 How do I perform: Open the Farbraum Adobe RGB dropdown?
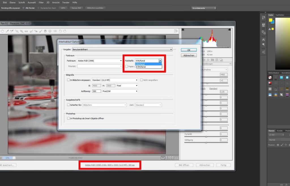[x=99, y=61]
